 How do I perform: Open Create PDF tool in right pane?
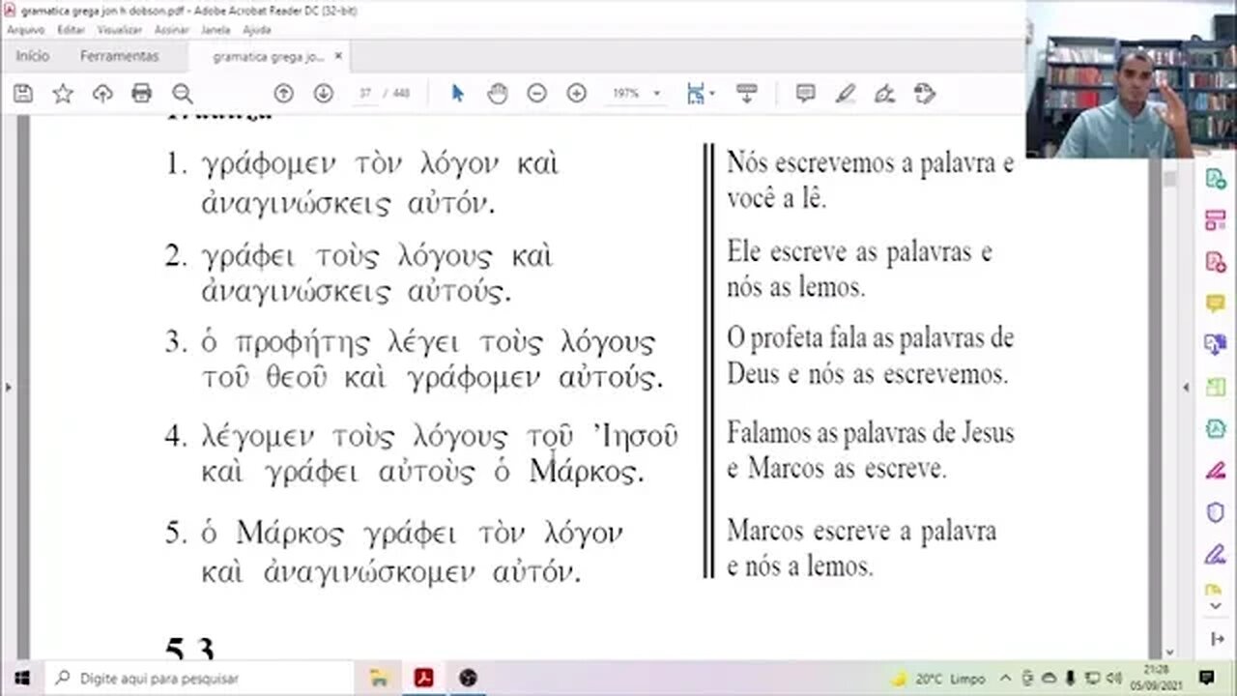(x=1215, y=262)
